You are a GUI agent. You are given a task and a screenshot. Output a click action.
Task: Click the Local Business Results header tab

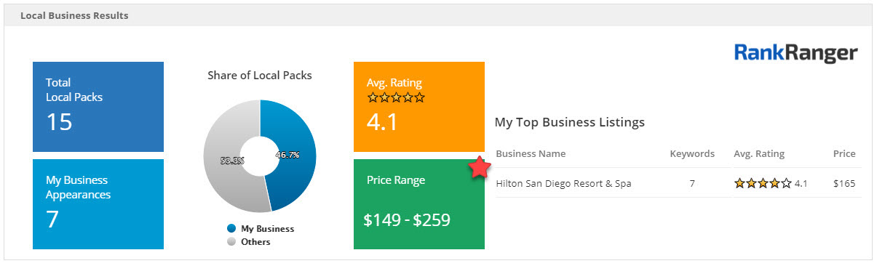click(74, 15)
